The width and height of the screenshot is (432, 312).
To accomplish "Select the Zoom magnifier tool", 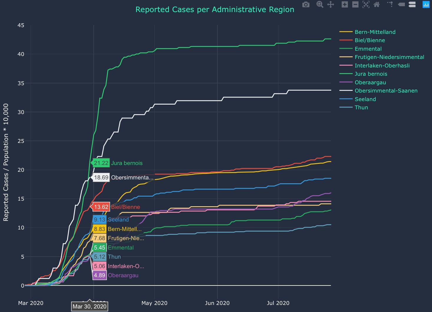I will point(320,4).
